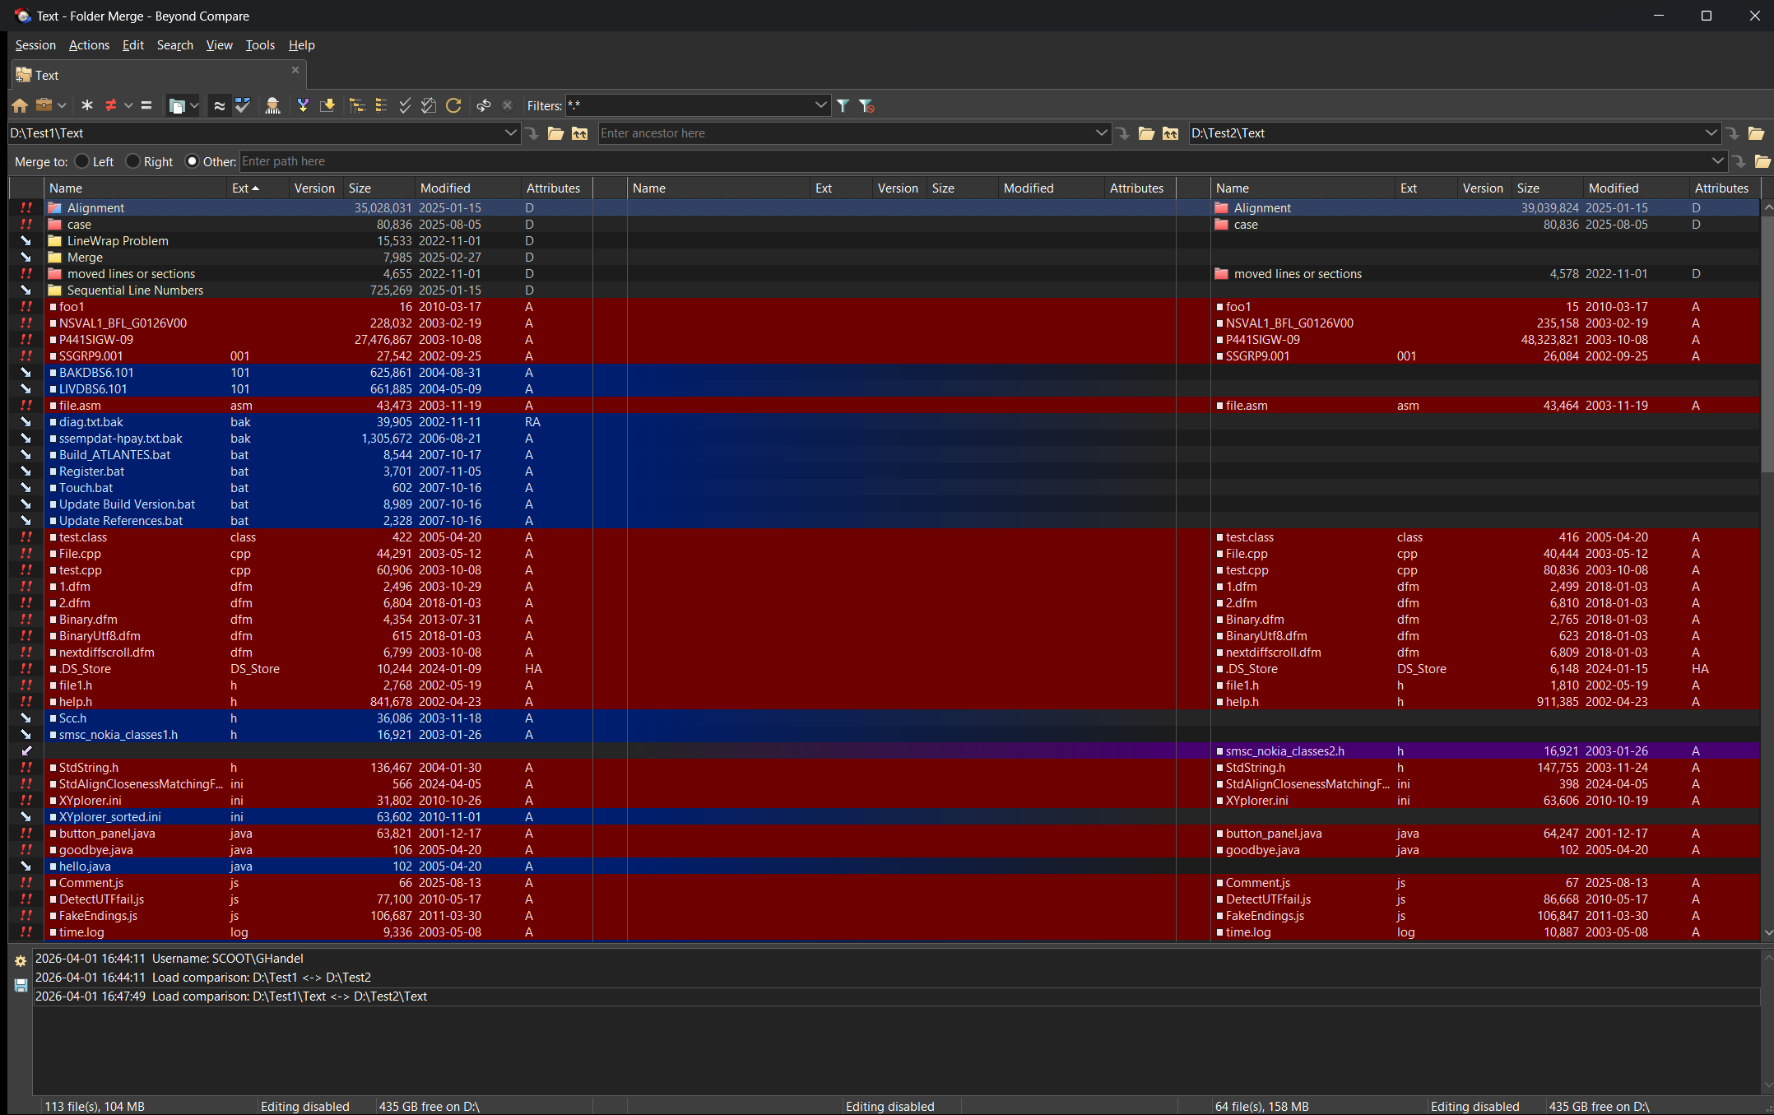Select the Left merge target radio button
The image size is (1774, 1115).
81,161
